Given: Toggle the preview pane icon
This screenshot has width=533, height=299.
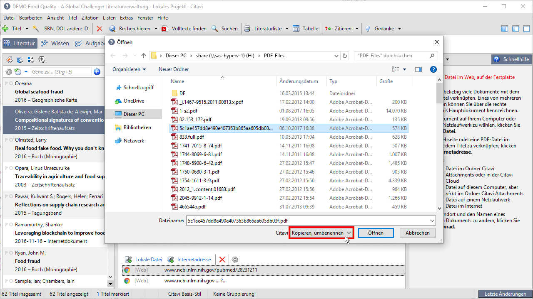Looking at the screenshot, I should (418, 69).
